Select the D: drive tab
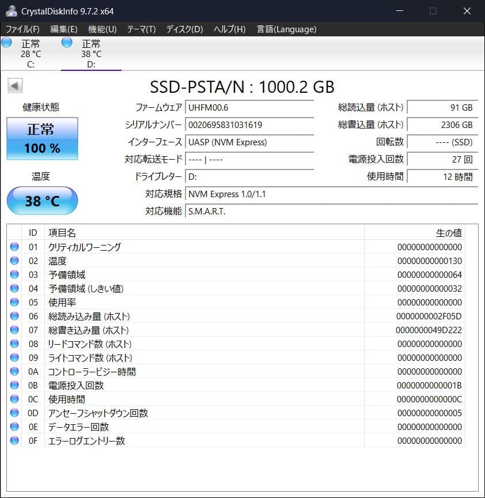Screen dimensions: 485x498 [x=89, y=52]
